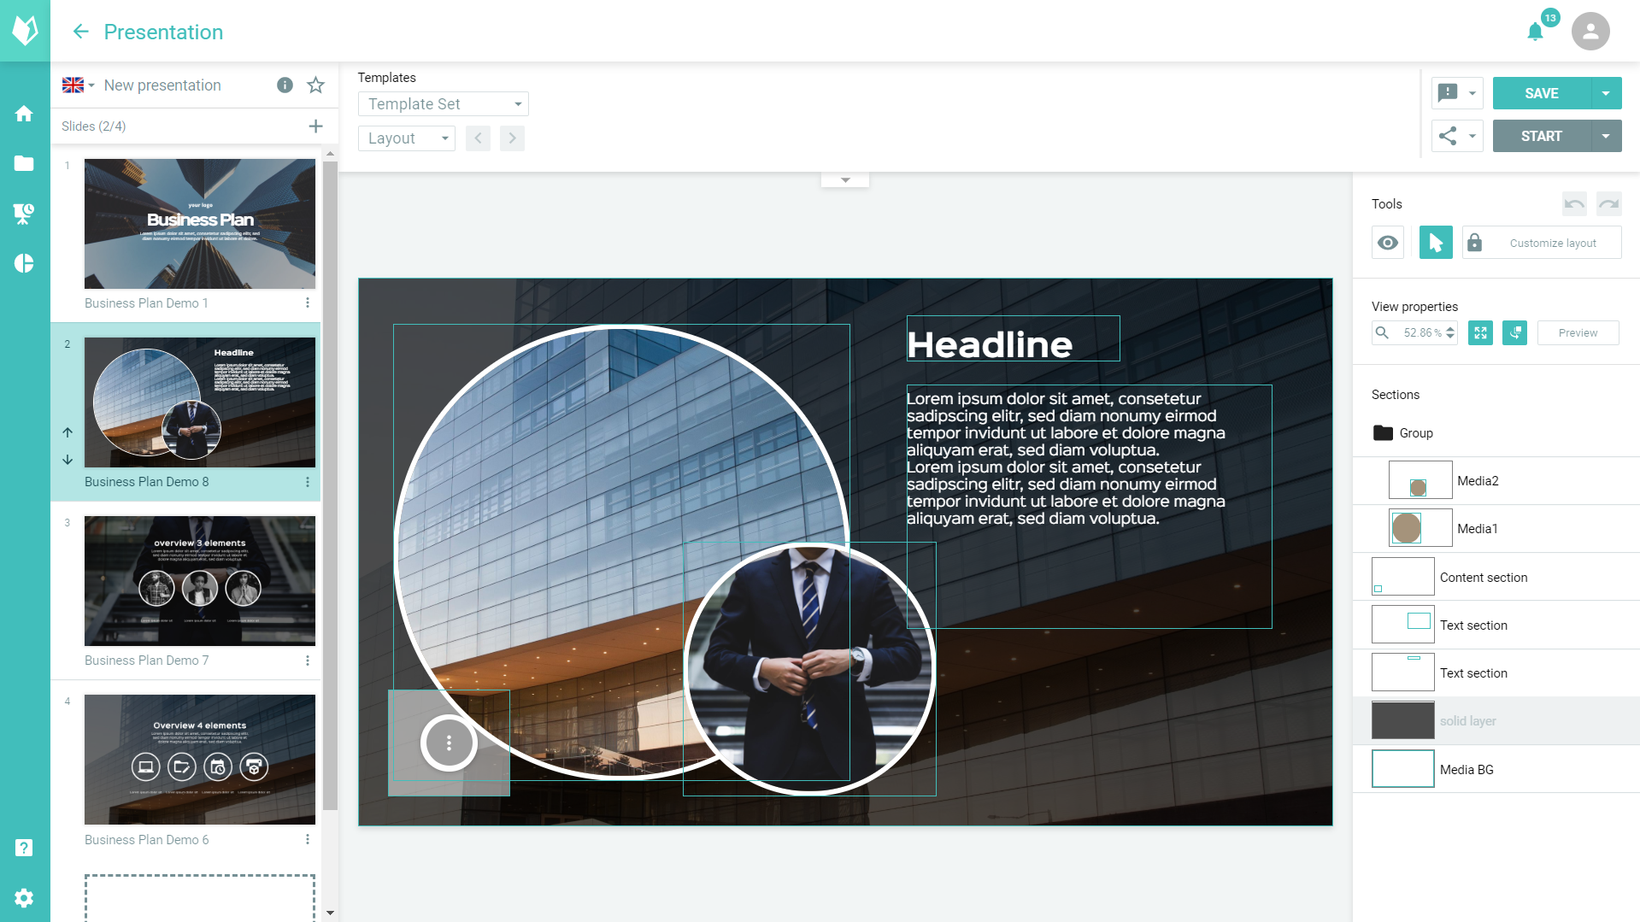This screenshot has height=922, width=1640.
Task: Click the feedback comment icon
Action: coord(1448,93)
